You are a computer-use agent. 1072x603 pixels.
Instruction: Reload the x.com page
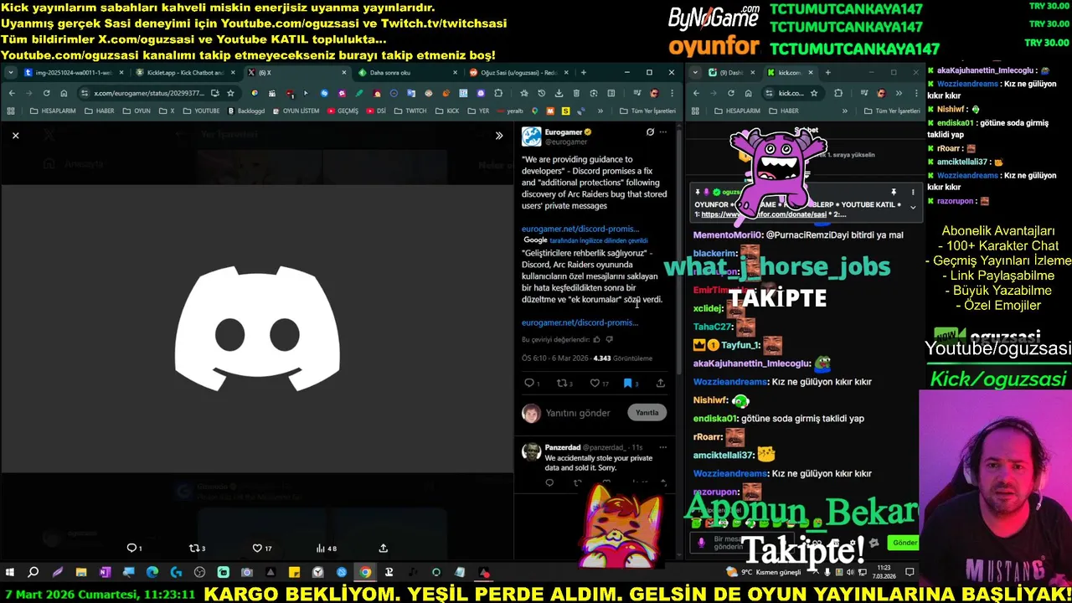(46, 93)
